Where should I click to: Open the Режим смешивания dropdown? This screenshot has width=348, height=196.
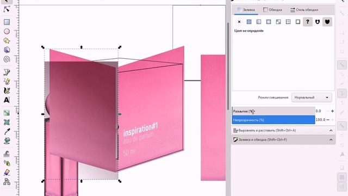pos(312,97)
